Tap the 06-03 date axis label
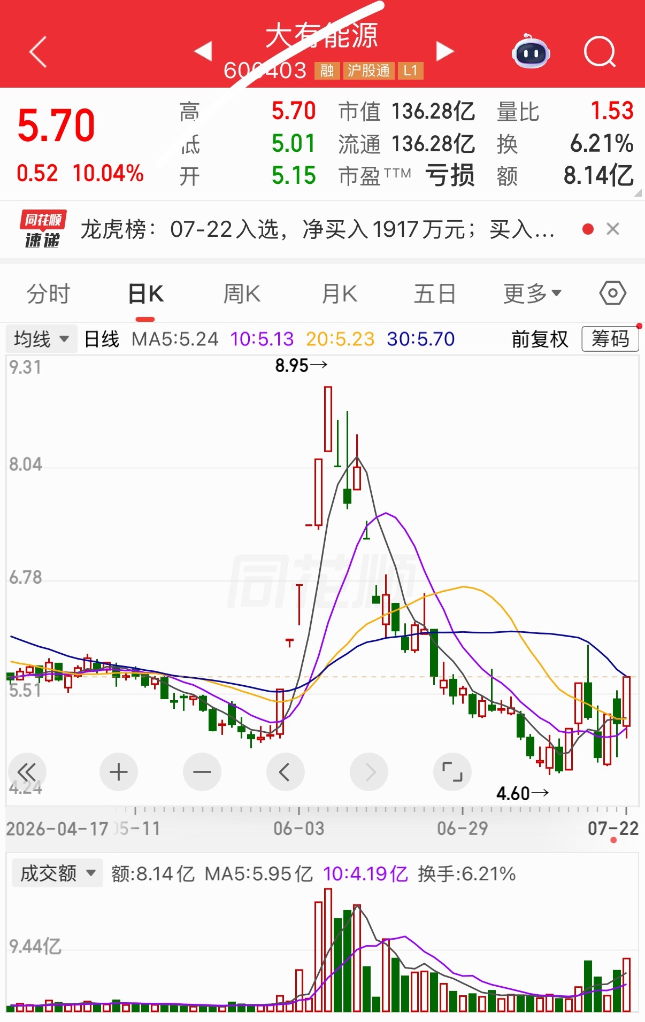Screen dimensions: 645x1022 coord(299,829)
